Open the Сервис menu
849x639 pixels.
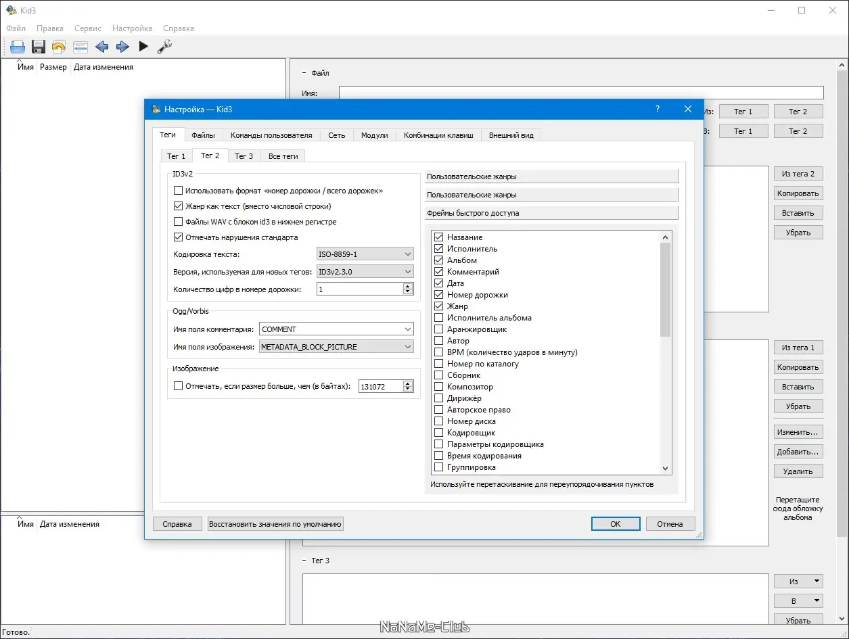88,28
